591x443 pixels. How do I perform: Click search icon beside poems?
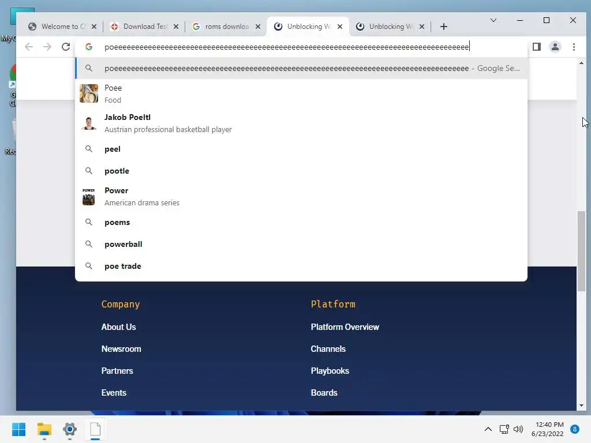click(x=89, y=222)
